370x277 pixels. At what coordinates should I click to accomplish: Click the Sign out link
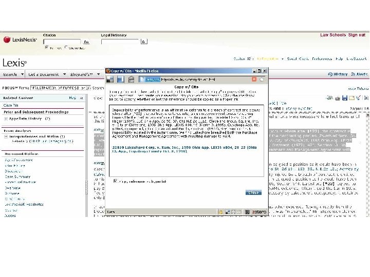coord(357,35)
